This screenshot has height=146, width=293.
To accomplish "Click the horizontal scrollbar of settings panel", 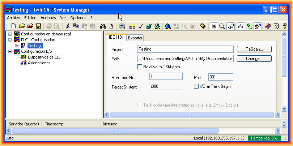I will (192, 115).
